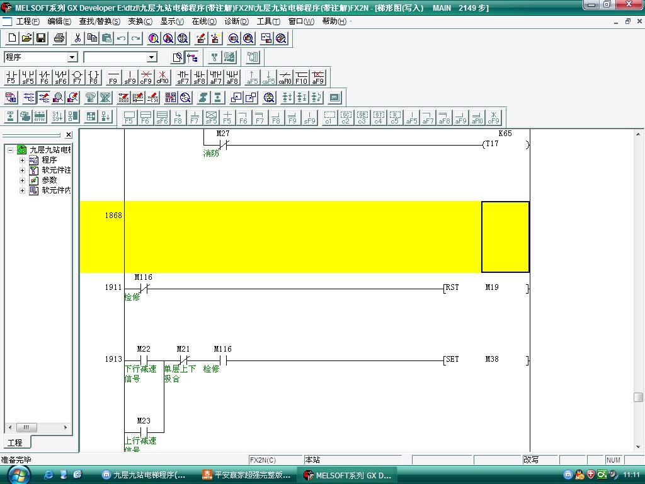Viewport: 645px width, 484px height.
Task: Insert normally open contact (F5)
Action: click(x=11, y=78)
